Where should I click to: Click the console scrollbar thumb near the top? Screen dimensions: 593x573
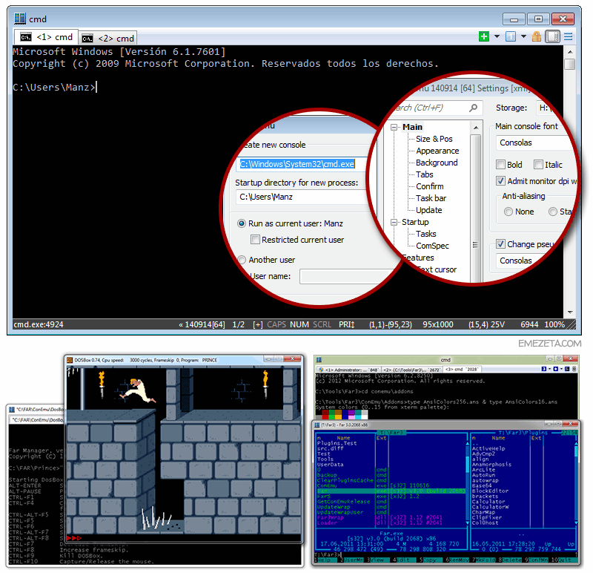(570, 64)
